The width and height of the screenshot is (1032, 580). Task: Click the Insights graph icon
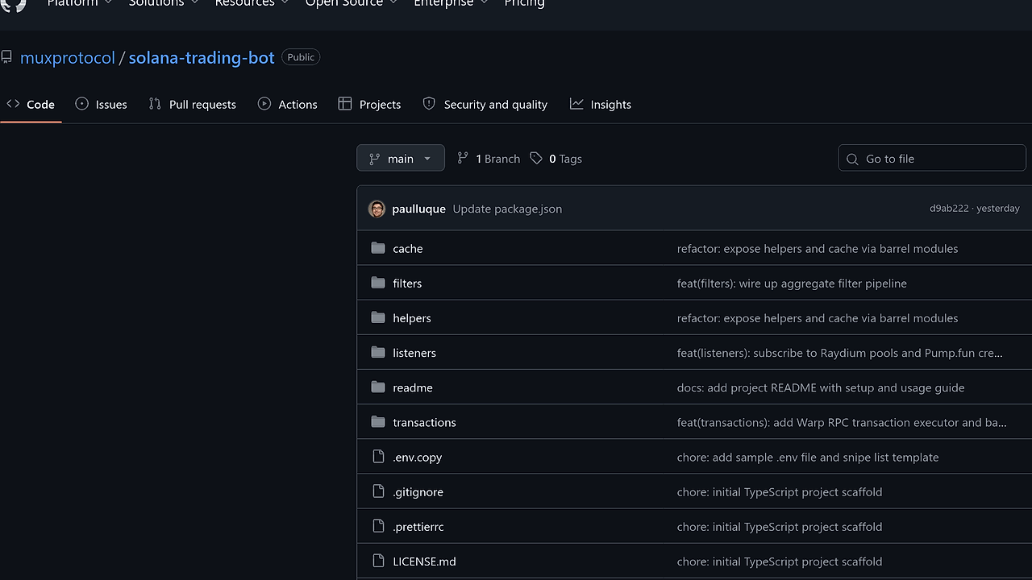click(x=576, y=104)
